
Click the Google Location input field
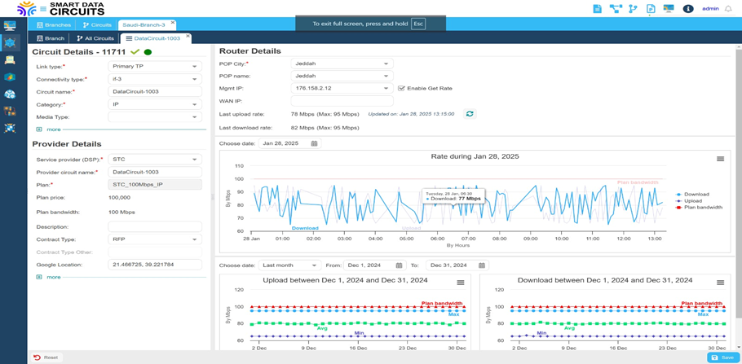[154, 265]
